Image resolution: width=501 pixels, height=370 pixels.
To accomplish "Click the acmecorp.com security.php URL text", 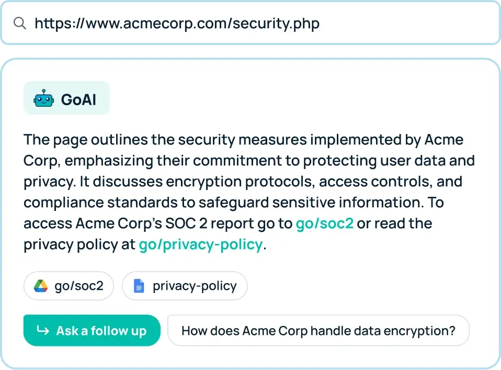I will pyautogui.click(x=177, y=23).
